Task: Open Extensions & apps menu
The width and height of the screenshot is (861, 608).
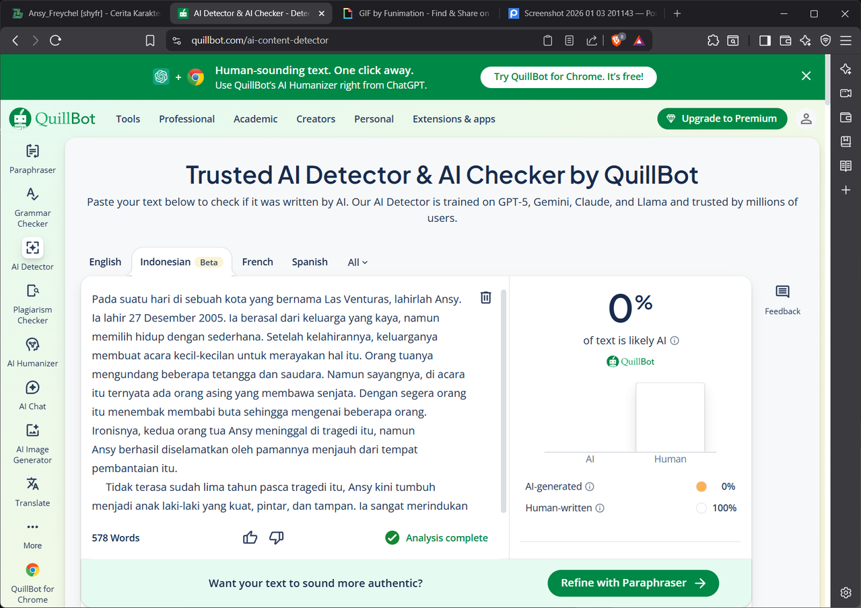Action: 454,119
